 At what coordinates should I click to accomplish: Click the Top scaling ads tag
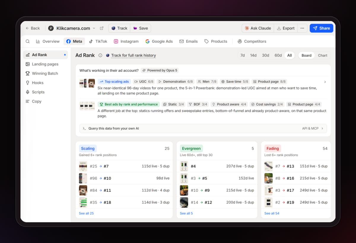click(x=114, y=81)
